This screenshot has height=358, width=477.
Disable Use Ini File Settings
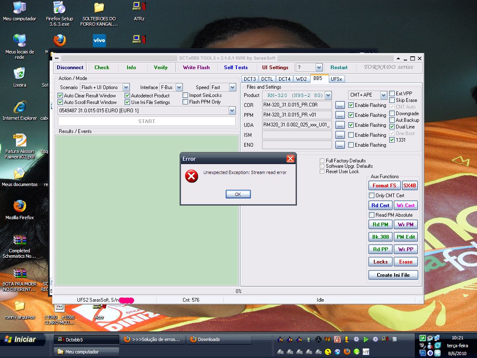(x=127, y=102)
